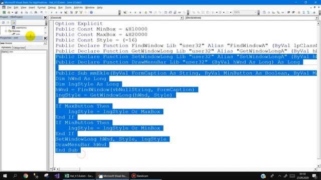Open the View menu

[24, 7]
